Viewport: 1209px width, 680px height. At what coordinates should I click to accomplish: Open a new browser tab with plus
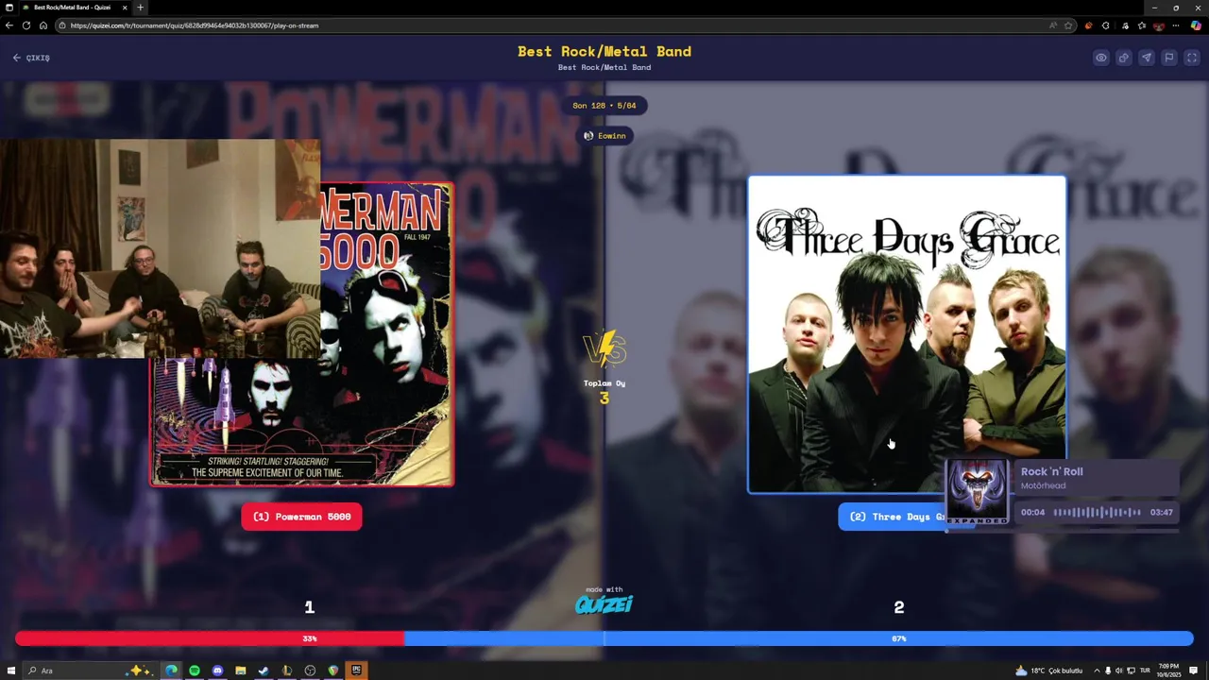[x=141, y=8]
